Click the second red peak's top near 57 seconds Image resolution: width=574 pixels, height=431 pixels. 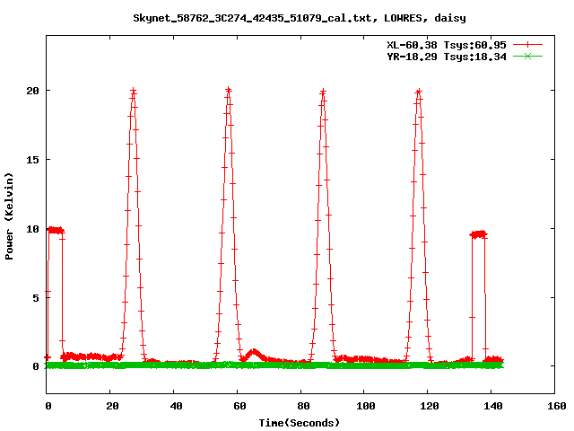(x=229, y=90)
